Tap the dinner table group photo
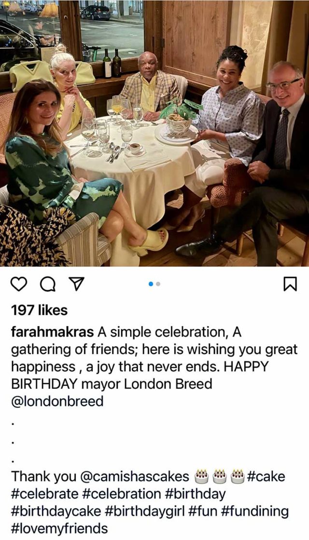Screen dimensions: 309x540 coord(154,133)
